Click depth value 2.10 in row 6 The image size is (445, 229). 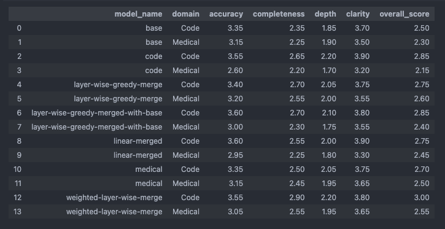(328, 112)
